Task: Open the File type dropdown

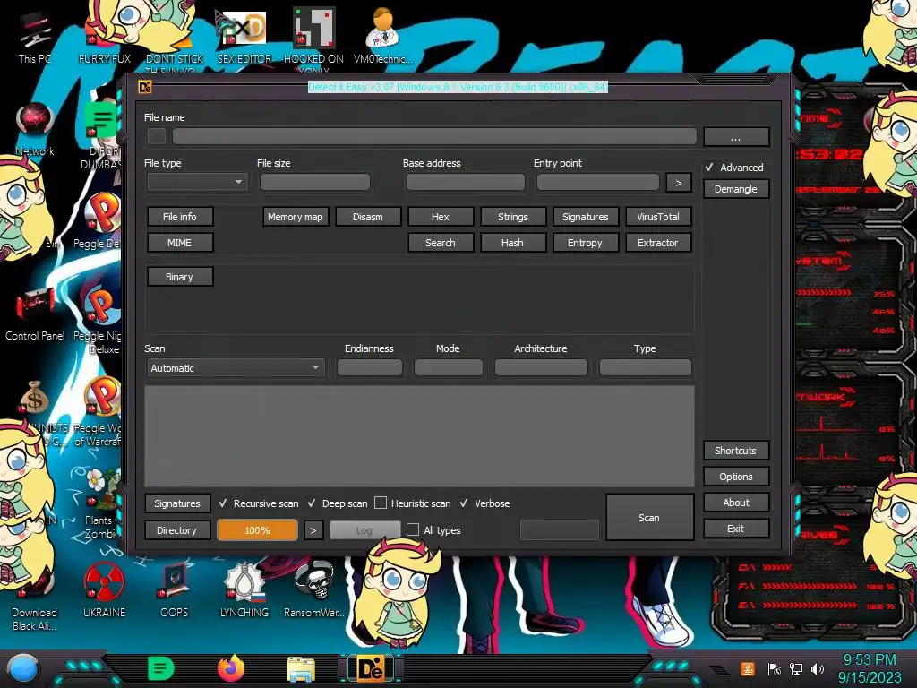Action: tap(197, 182)
